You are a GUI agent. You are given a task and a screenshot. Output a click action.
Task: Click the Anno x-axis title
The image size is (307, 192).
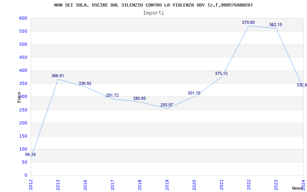click(298, 188)
